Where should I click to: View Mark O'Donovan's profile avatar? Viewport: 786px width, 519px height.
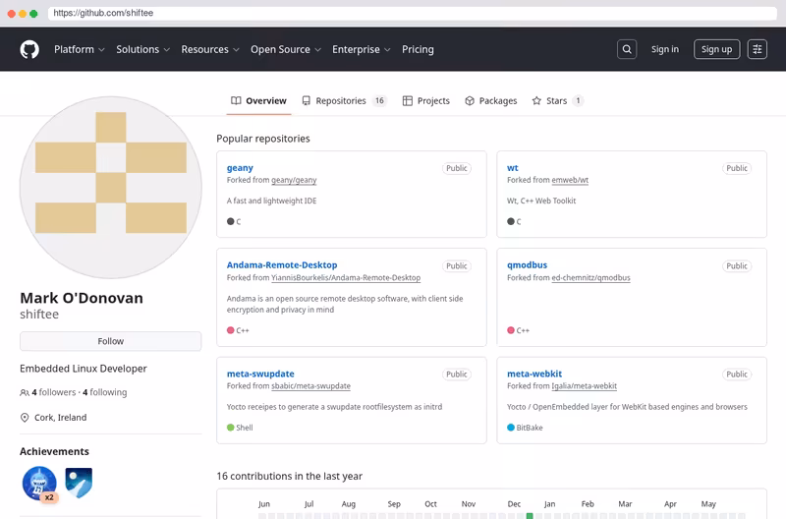(111, 188)
